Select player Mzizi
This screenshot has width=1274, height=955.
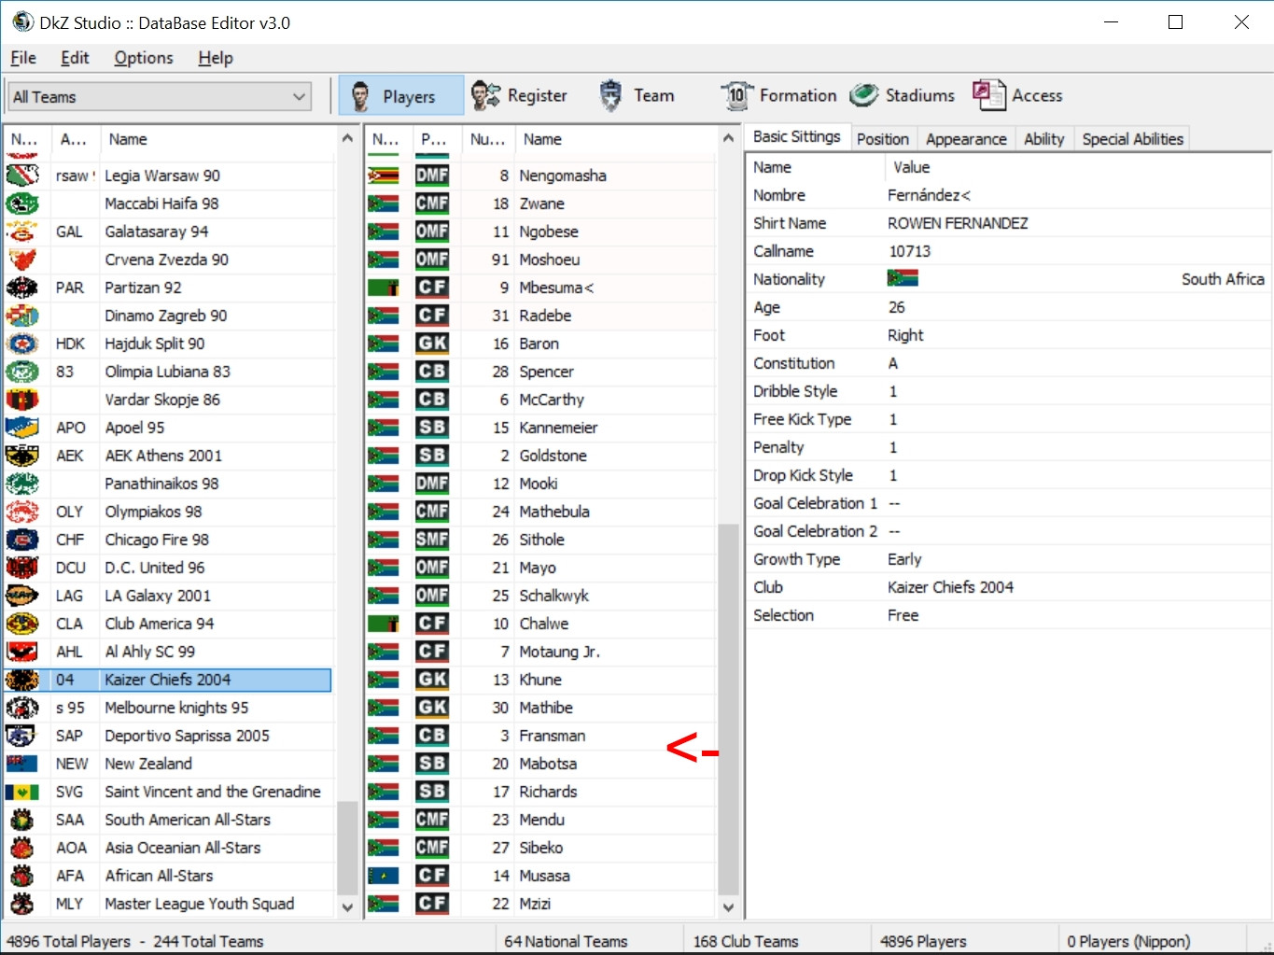[x=541, y=904]
